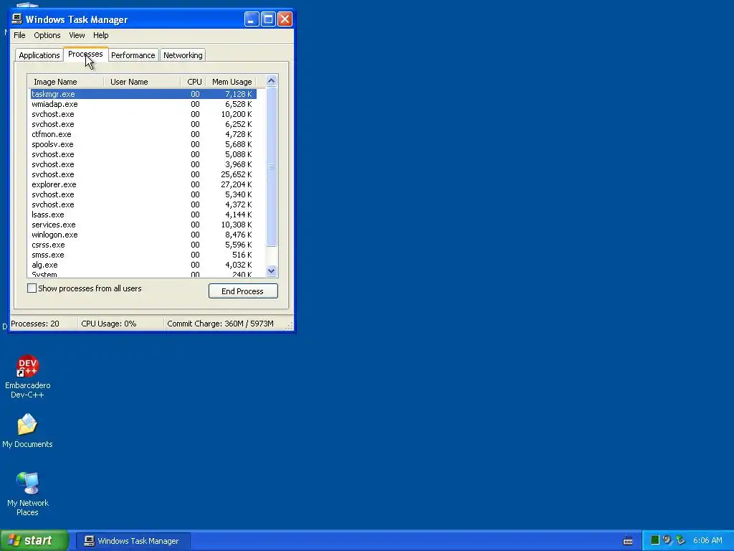
Task: Click the on-screen keyboard icon in taskbar
Action: [628, 541]
